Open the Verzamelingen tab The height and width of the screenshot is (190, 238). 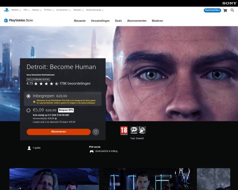coord(100,21)
